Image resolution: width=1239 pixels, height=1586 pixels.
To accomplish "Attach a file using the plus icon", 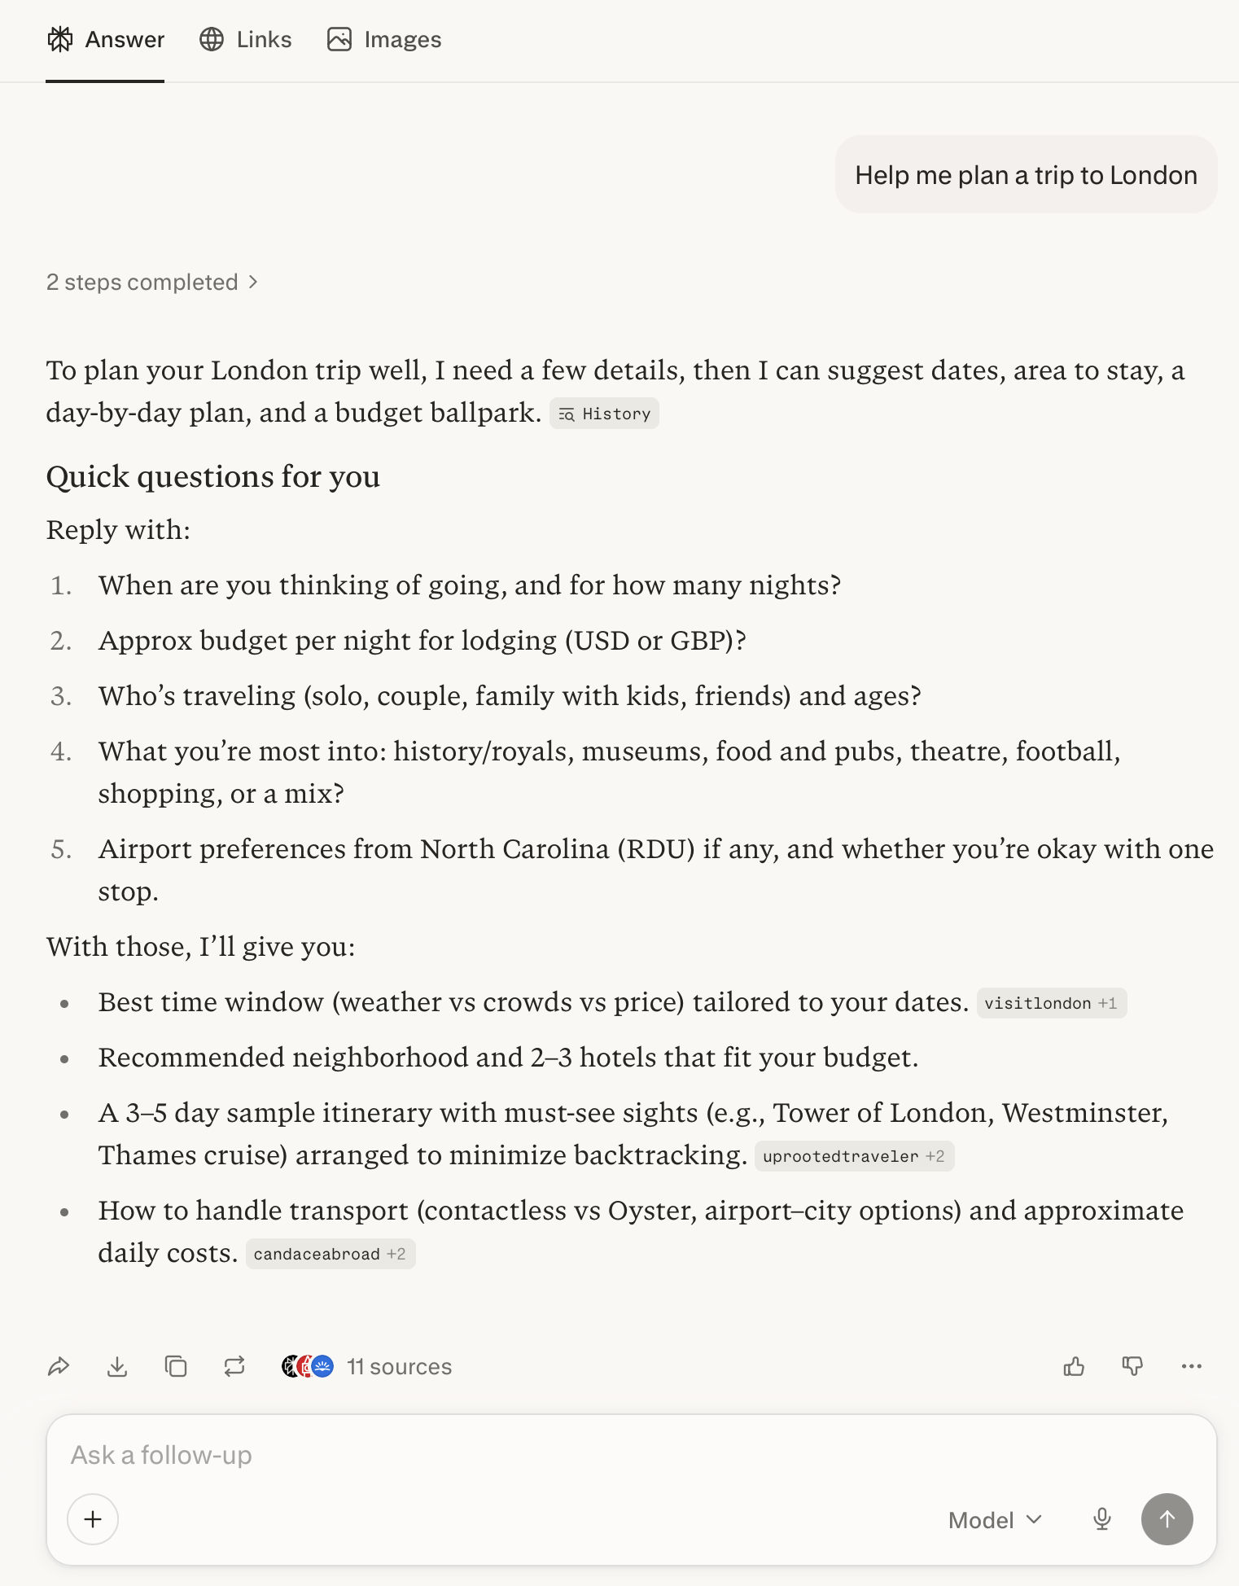I will tap(92, 1519).
